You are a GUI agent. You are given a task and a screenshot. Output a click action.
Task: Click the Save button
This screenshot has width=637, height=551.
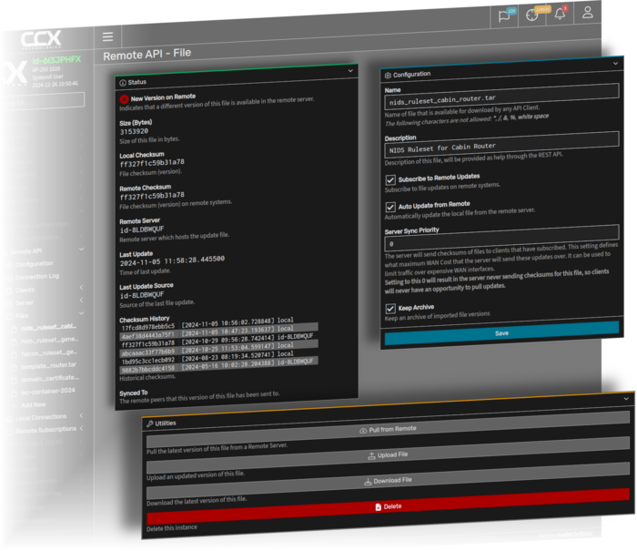point(501,333)
